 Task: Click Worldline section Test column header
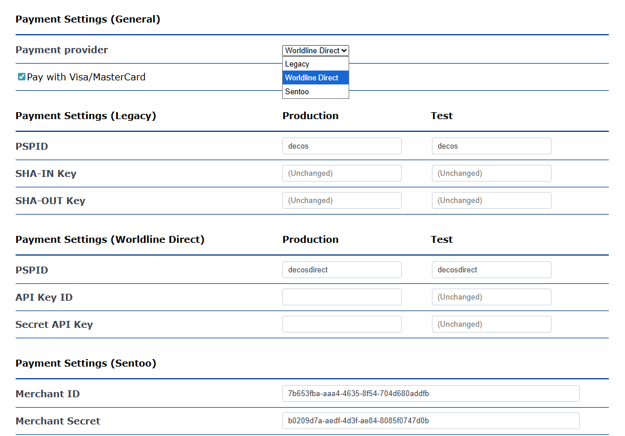(x=442, y=239)
